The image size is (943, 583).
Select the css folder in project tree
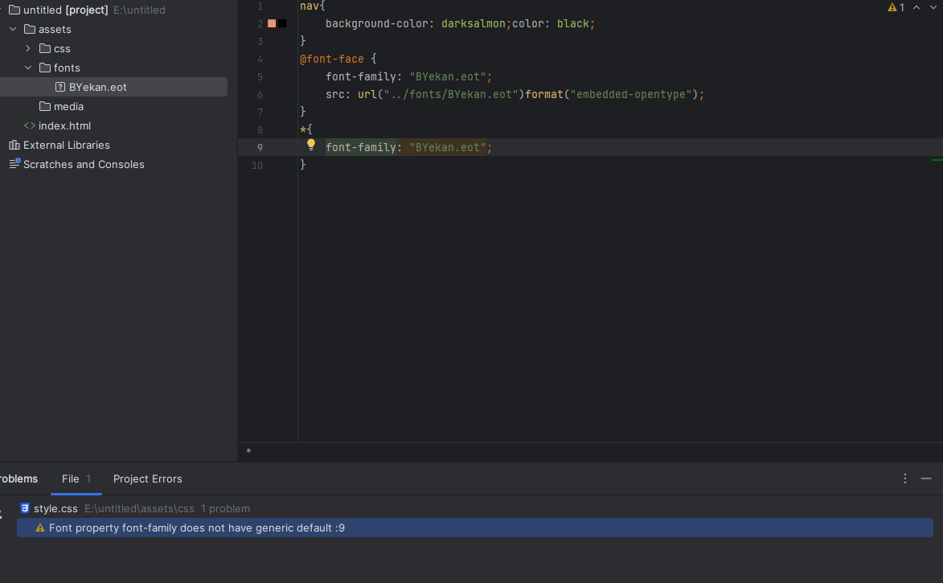pyautogui.click(x=62, y=48)
